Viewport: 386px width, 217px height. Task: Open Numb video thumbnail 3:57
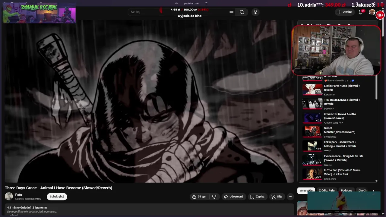coord(312,89)
